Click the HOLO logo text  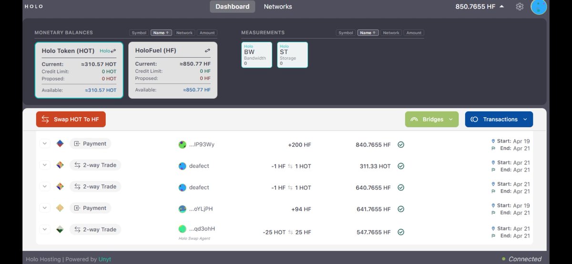34,7
